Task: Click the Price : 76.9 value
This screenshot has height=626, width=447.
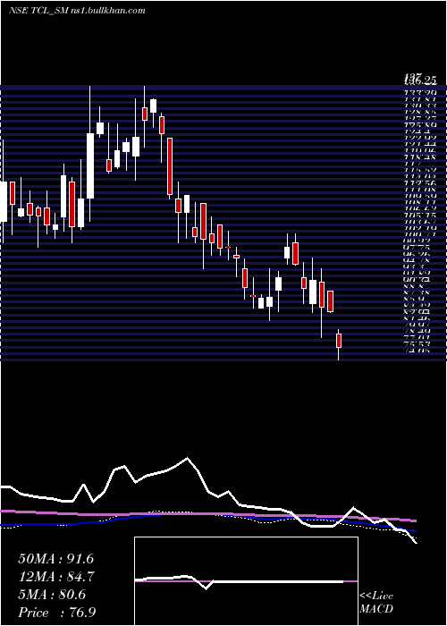Action: (x=57, y=613)
